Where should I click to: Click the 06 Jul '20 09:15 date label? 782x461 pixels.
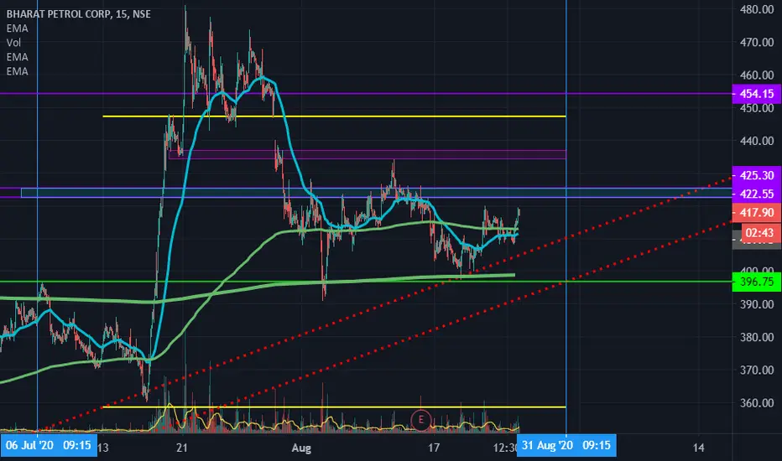49,445
